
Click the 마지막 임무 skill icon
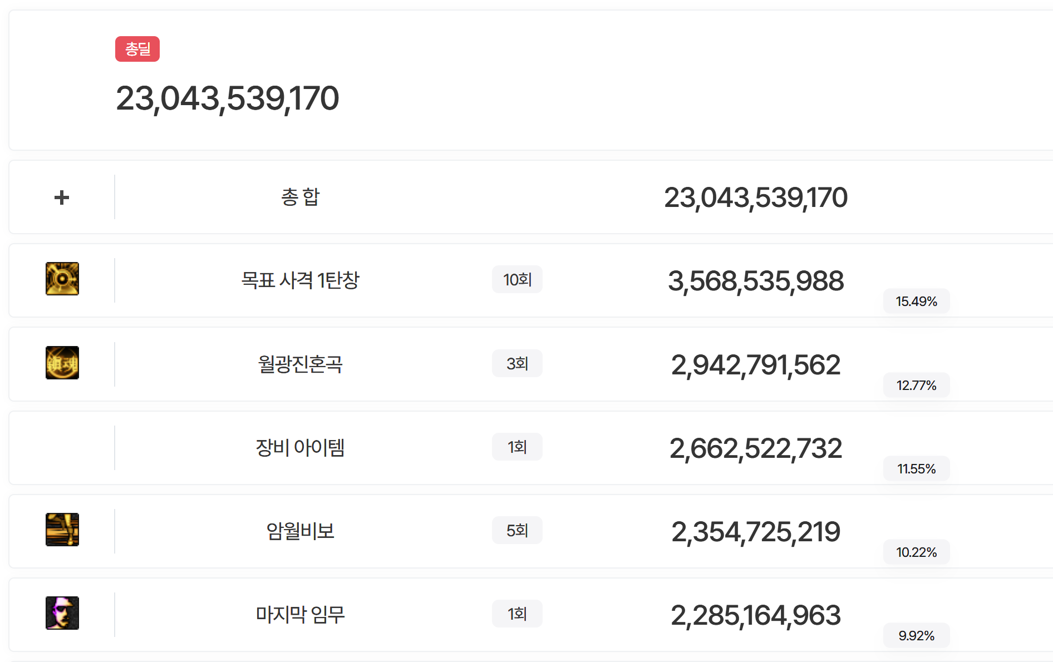click(62, 613)
